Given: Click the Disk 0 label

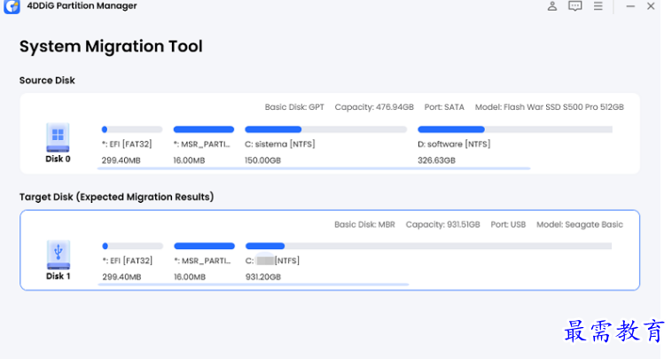Looking at the screenshot, I should (x=58, y=160).
